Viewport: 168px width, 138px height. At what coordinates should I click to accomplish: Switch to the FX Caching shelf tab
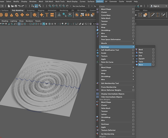coord(82,10)
